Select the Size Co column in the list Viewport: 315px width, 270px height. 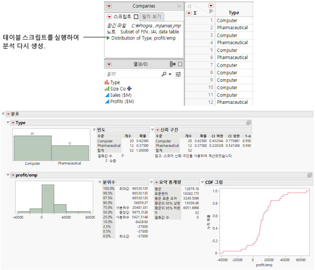click(x=118, y=89)
